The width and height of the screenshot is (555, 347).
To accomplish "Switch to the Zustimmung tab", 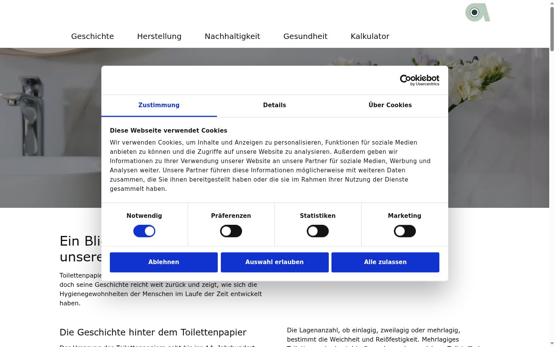I will pos(159,105).
